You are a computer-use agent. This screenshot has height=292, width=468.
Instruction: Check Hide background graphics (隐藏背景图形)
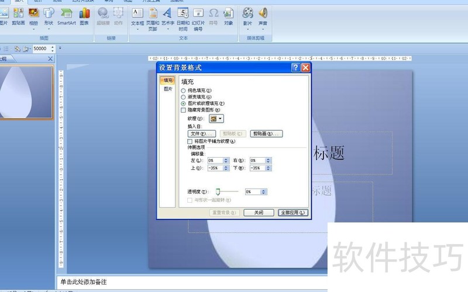pos(183,110)
